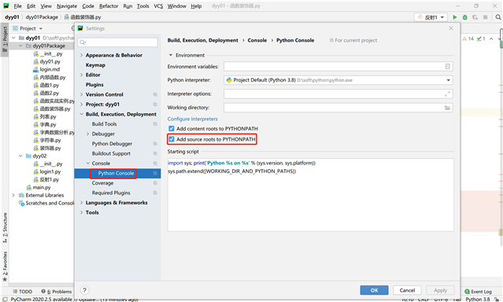Image resolution: width=503 pixels, height=302 pixels.
Task: Browse working directory folder icon
Action: (x=447, y=108)
